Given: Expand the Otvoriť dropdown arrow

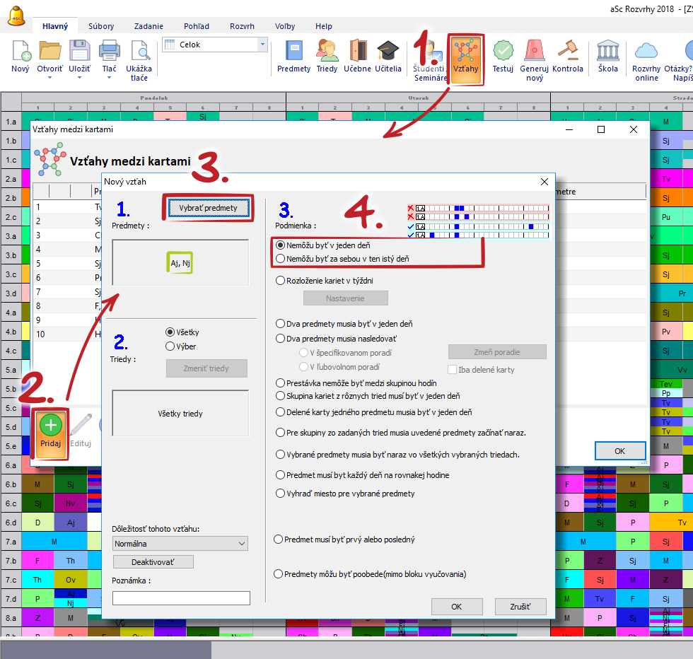Looking at the screenshot, I should 49,78.
